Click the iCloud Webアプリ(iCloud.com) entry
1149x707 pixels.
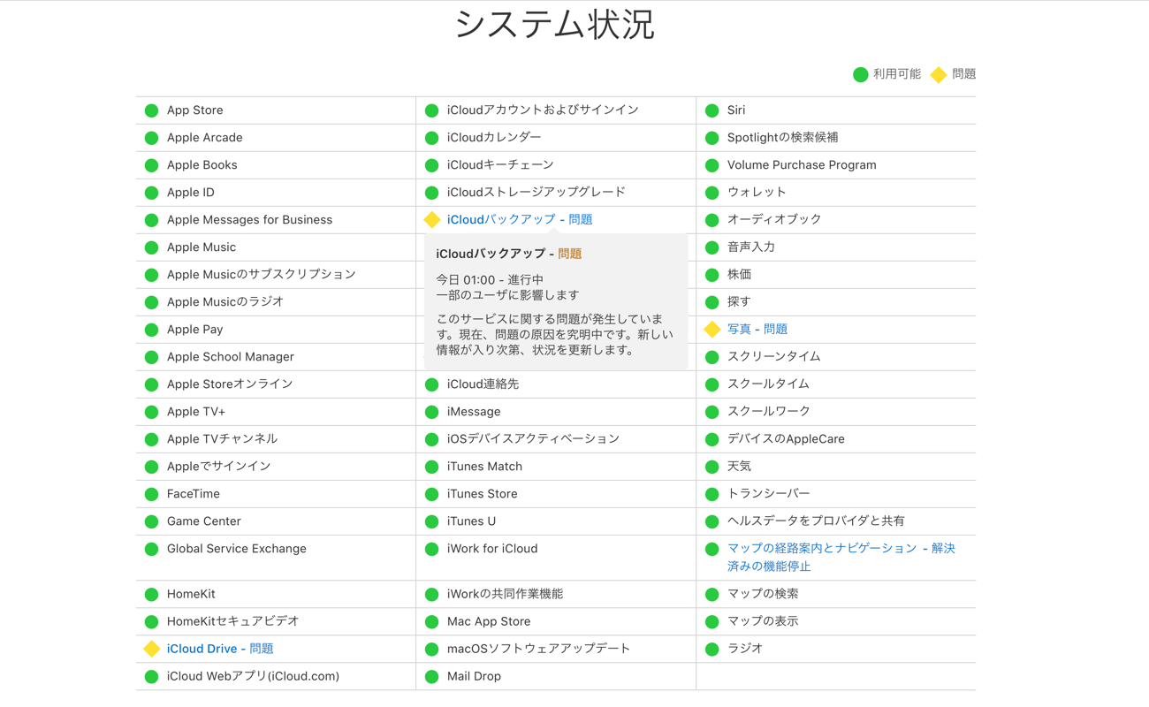[253, 676]
